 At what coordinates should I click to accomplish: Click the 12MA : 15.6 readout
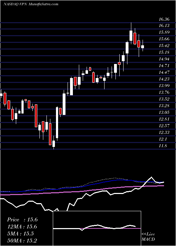(22, 227)
